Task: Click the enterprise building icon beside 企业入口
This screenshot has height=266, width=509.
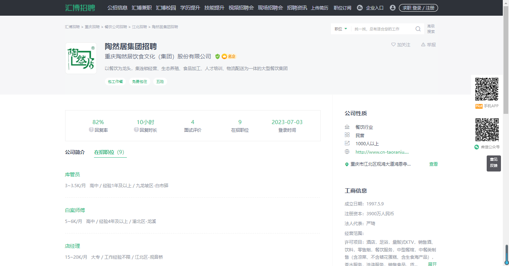Action: pyautogui.click(x=360, y=8)
